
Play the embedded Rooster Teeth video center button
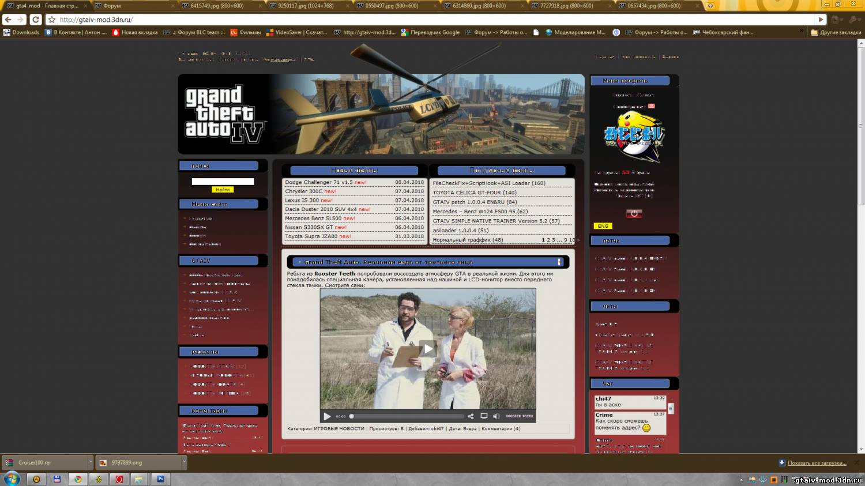tap(428, 349)
